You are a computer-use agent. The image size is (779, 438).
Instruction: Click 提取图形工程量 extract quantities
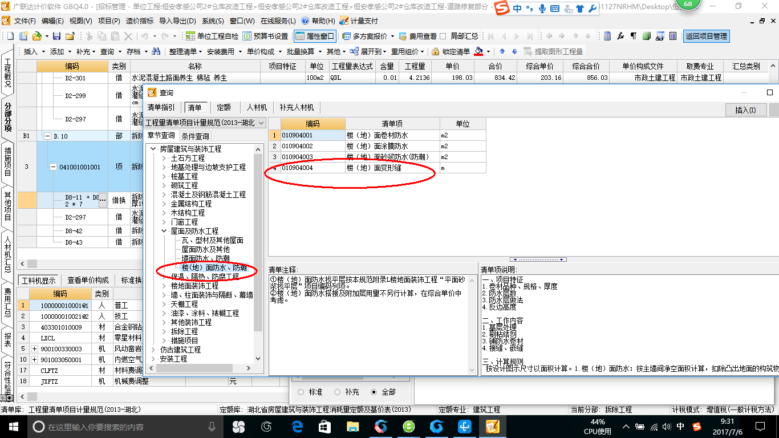pyautogui.click(x=554, y=51)
